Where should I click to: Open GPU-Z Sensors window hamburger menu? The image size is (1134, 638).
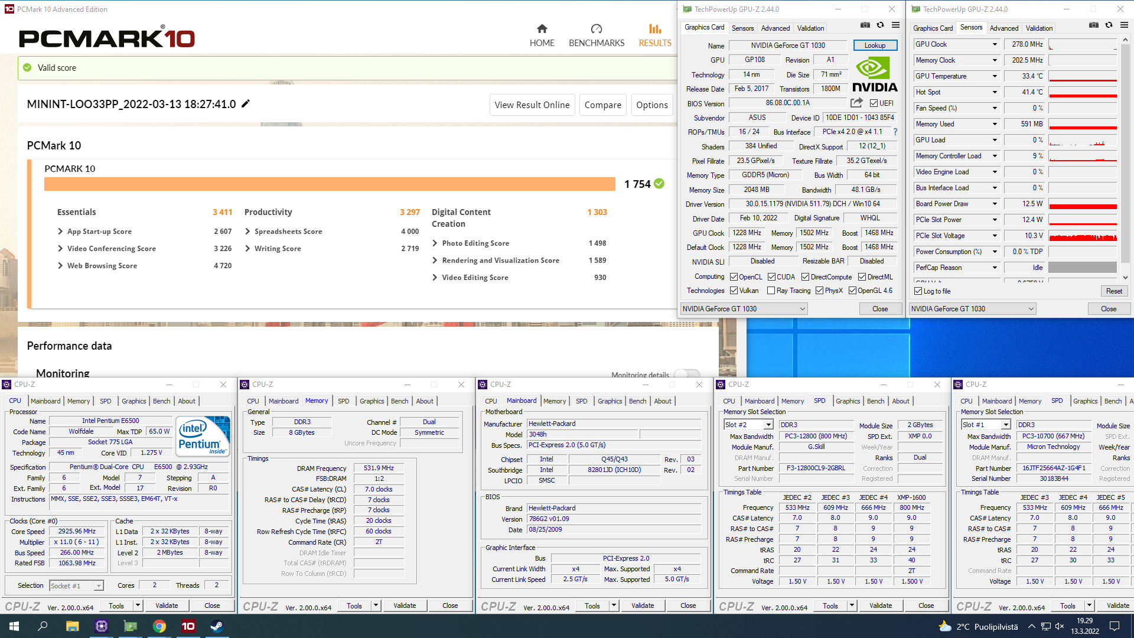click(1124, 25)
